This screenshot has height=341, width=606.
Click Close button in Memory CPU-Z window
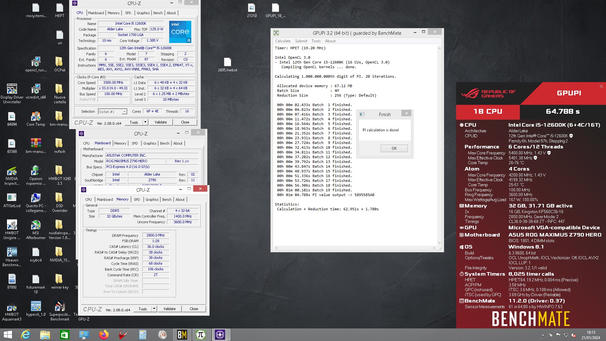coord(194,309)
